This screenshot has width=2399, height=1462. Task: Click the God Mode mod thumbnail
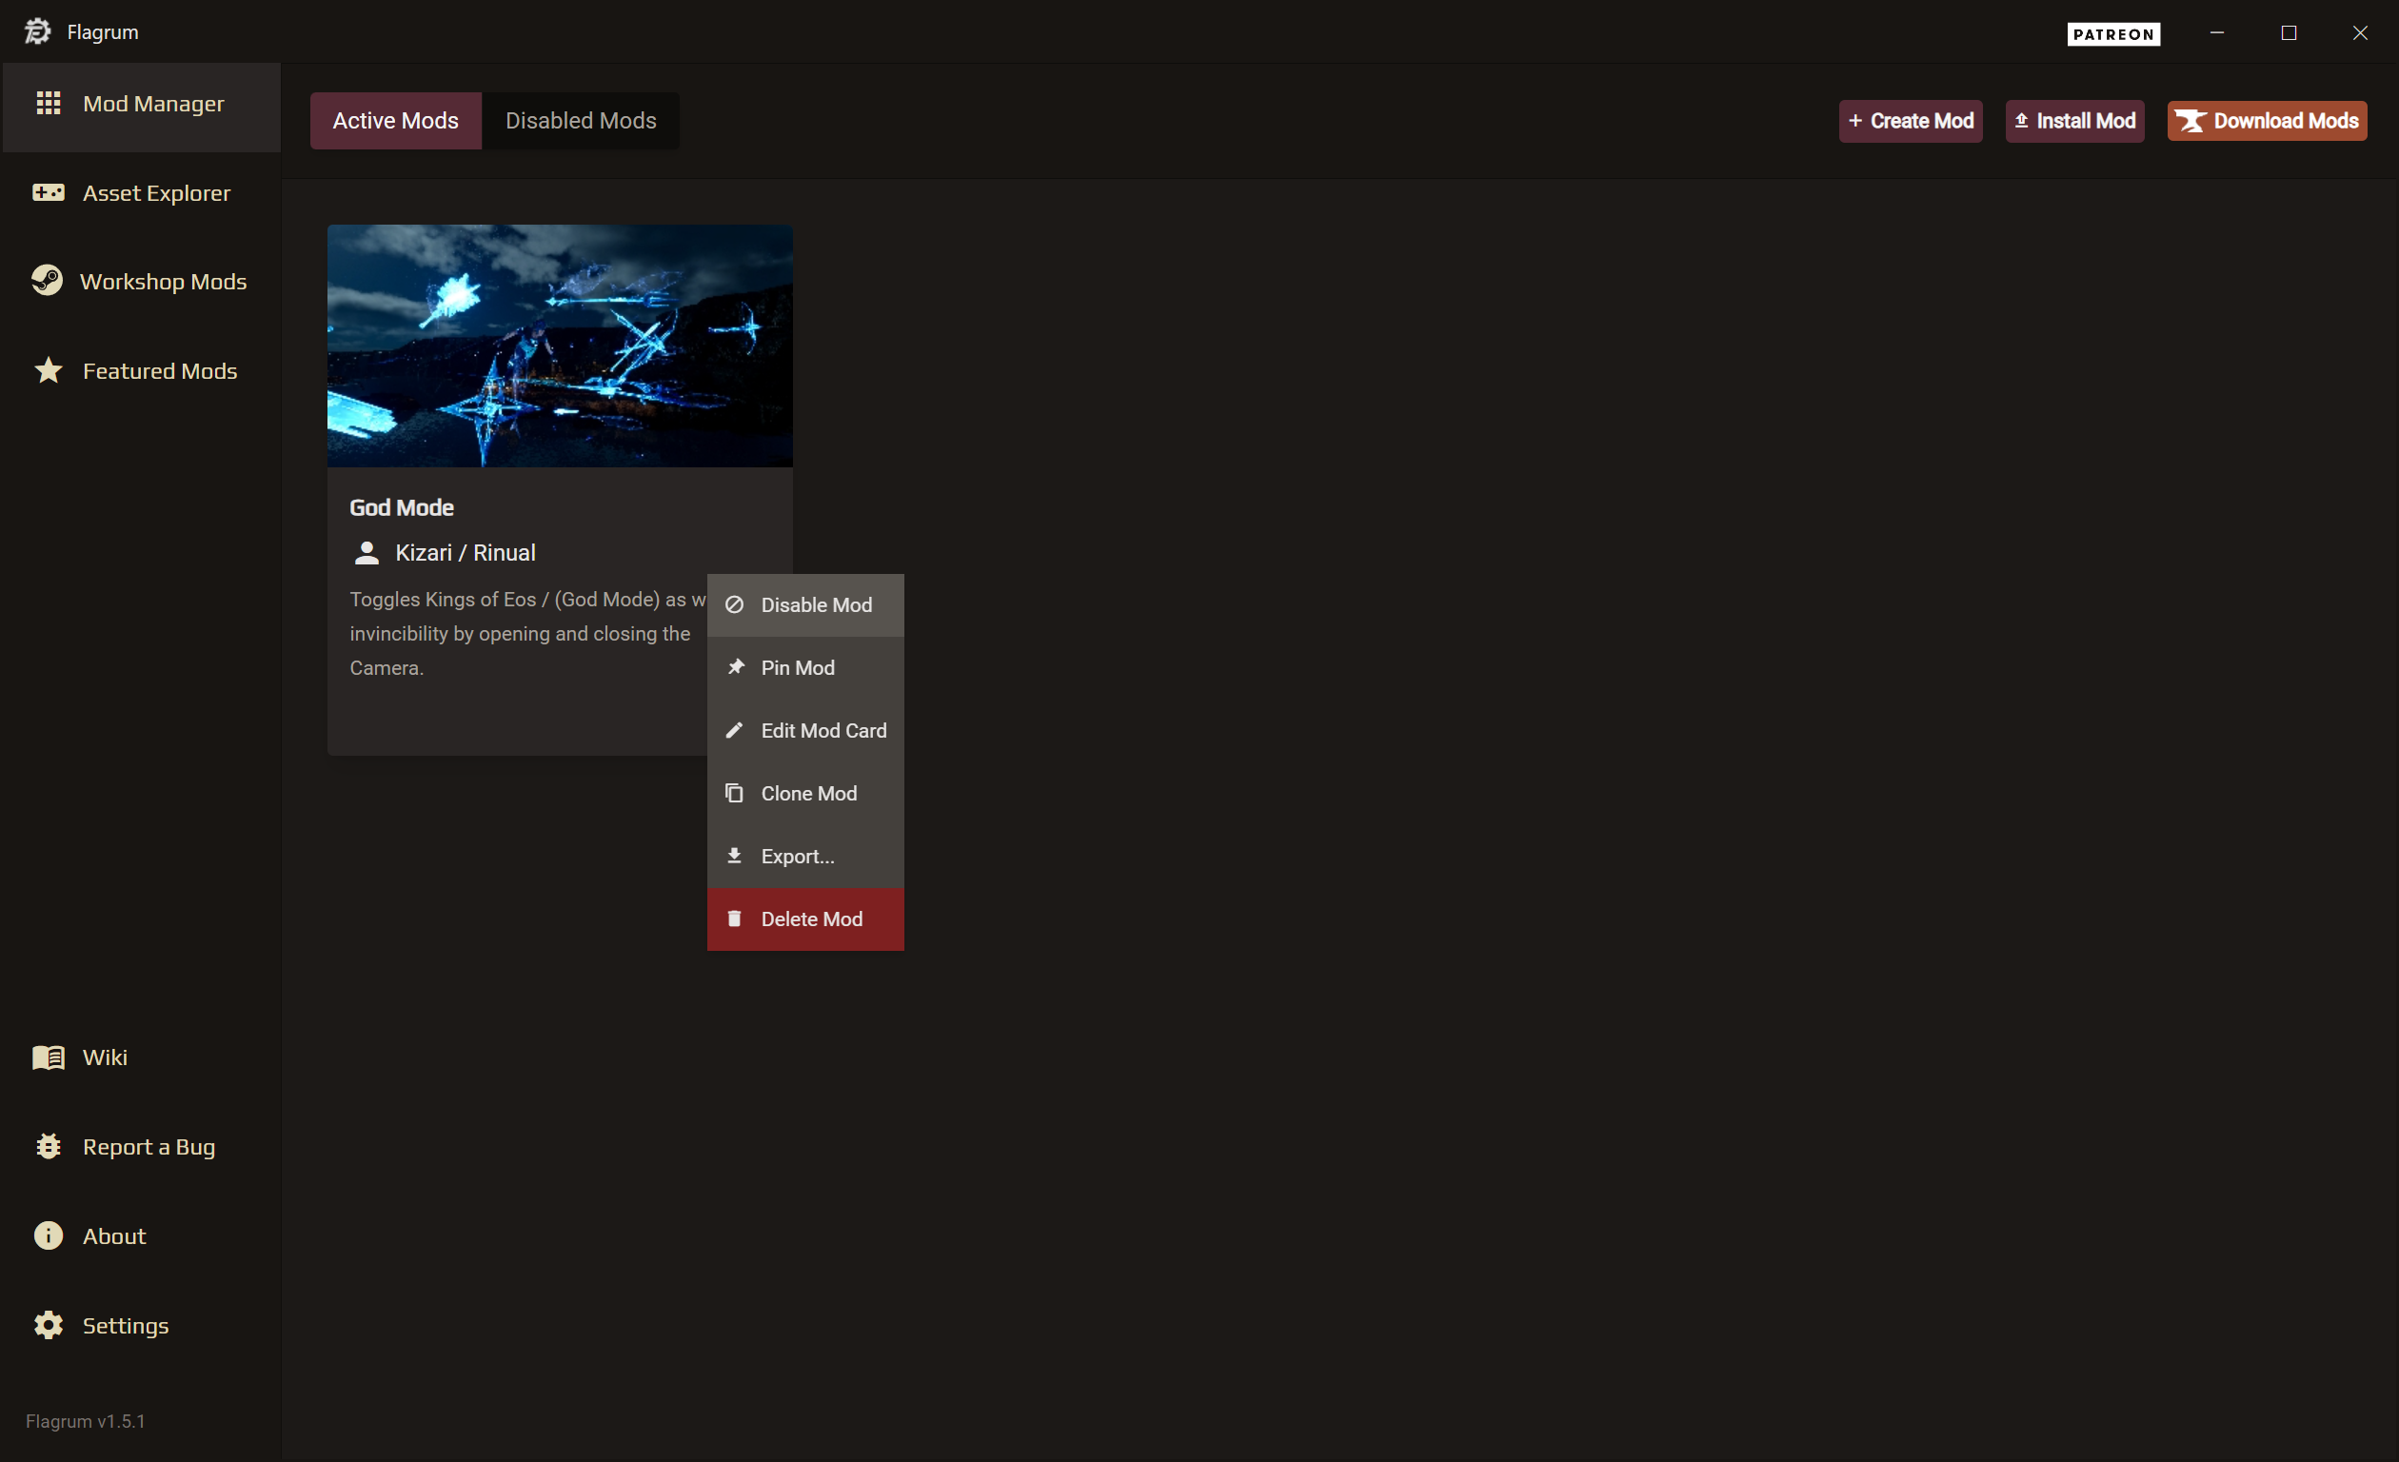point(560,346)
